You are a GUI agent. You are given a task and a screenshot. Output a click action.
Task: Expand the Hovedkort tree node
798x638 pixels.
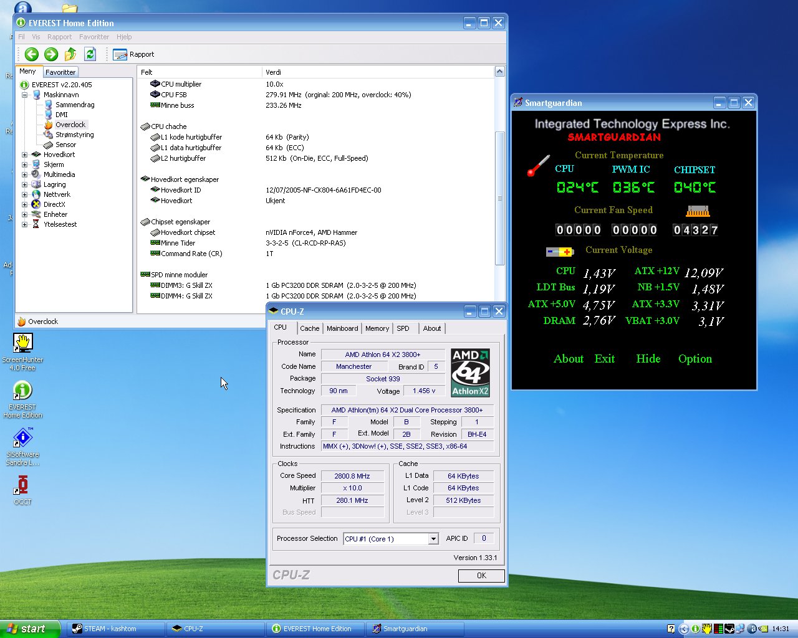point(24,155)
